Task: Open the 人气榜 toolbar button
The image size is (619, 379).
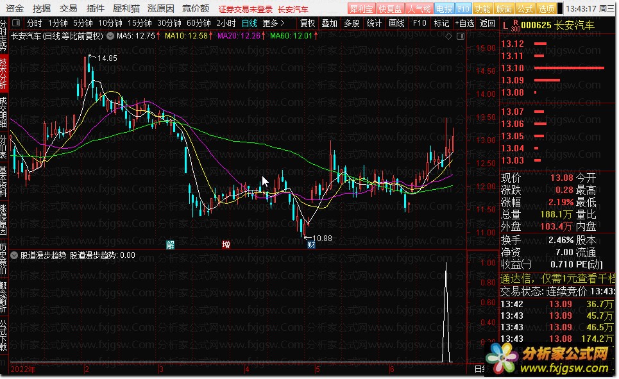Action: pyautogui.click(x=420, y=8)
